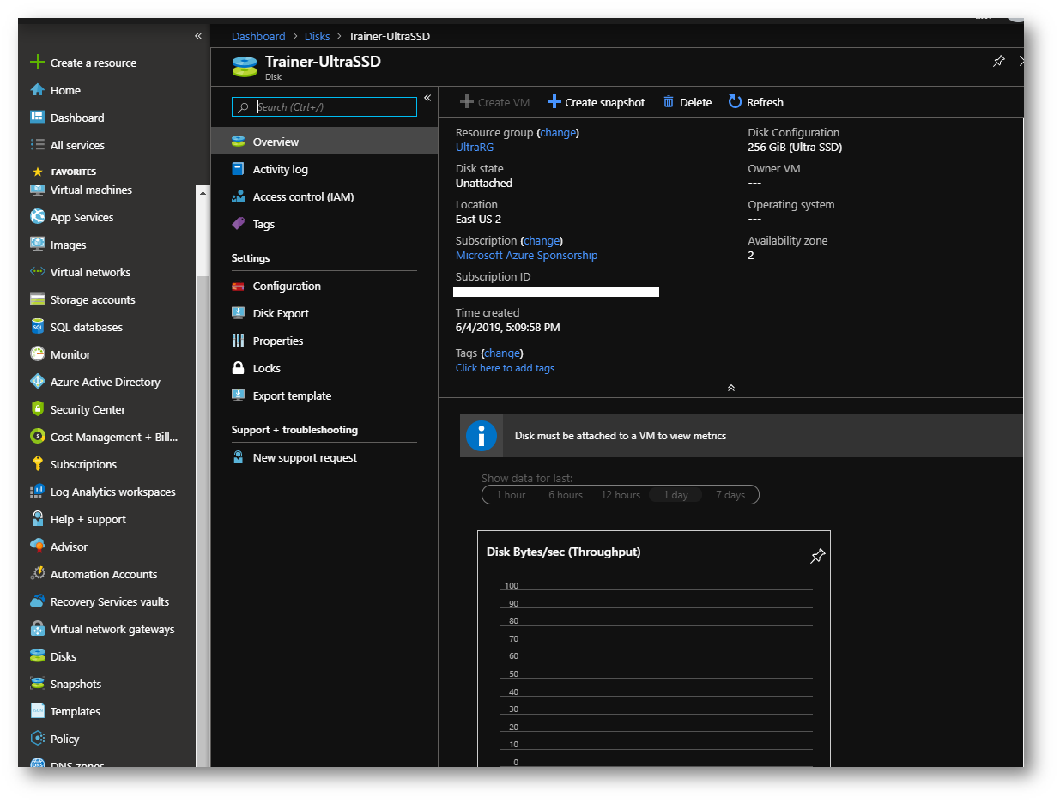Screen dimensions: 1060x803
Task: Open the App Services icon
Action: (37, 217)
